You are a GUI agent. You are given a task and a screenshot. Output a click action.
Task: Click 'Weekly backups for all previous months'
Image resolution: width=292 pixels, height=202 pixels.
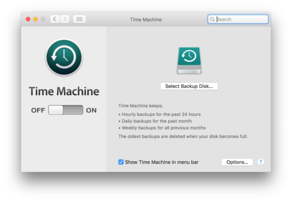(164, 128)
